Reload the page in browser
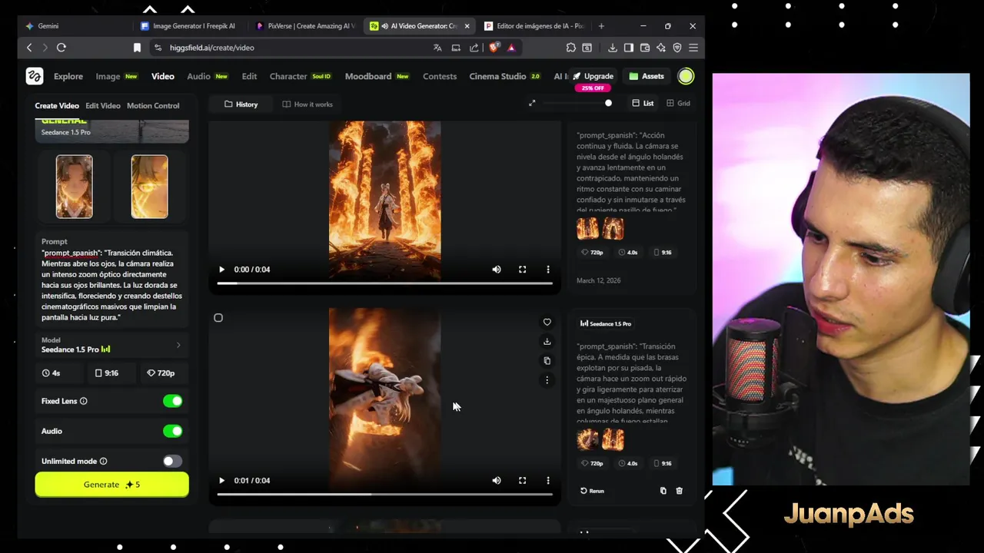 [61, 48]
